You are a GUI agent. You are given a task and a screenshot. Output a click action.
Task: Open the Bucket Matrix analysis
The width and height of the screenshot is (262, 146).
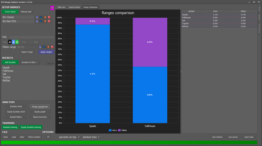16,117
